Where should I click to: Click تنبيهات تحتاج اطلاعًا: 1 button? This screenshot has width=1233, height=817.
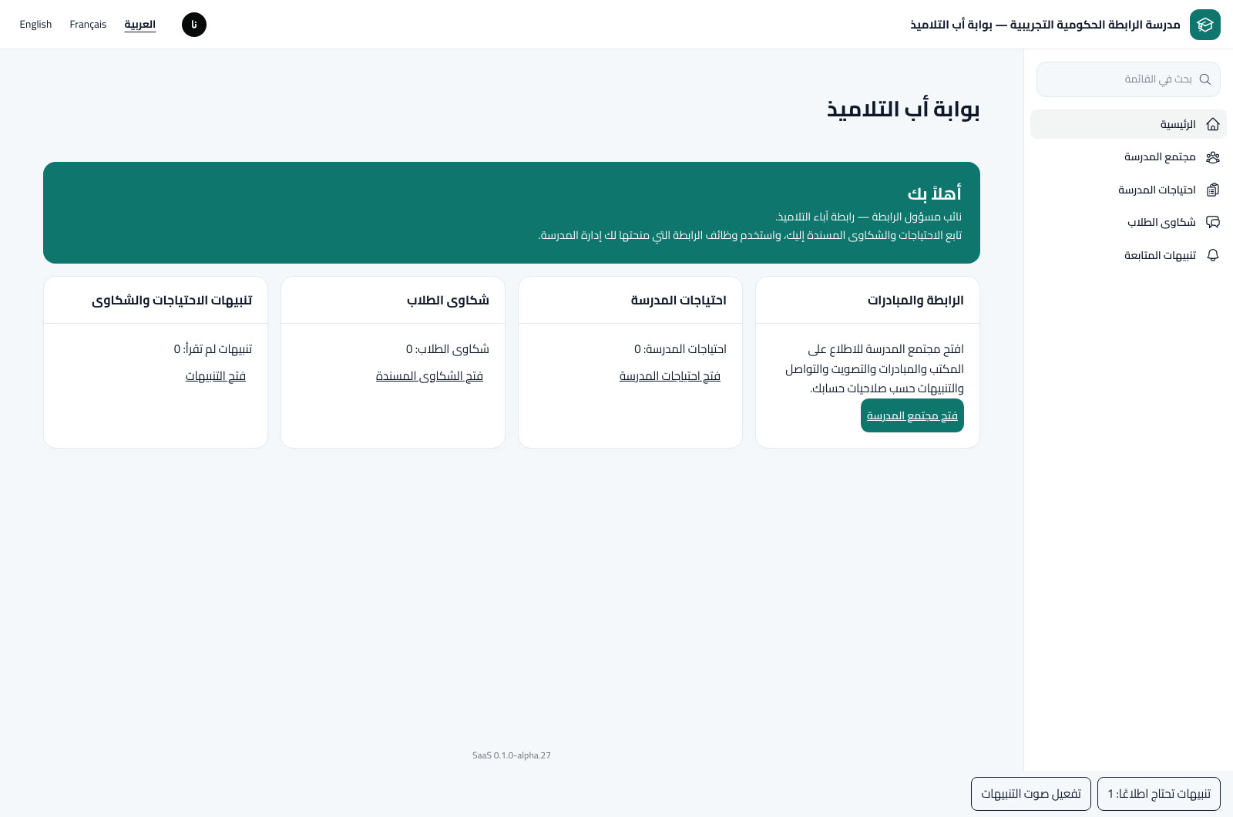[1159, 794]
